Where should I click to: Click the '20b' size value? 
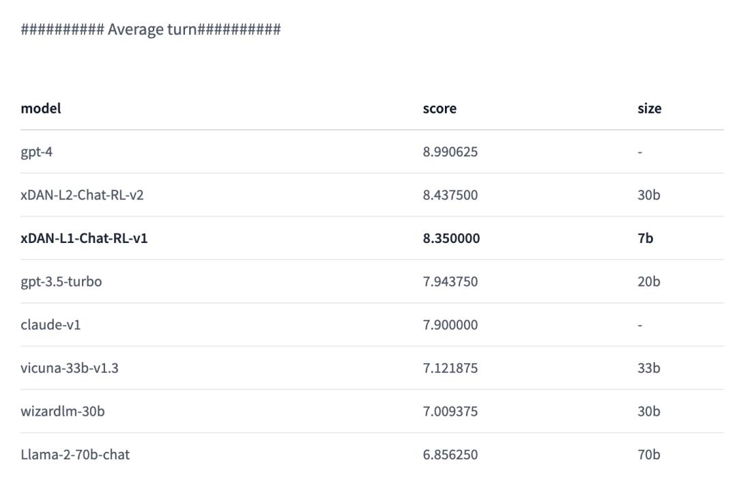coord(648,281)
